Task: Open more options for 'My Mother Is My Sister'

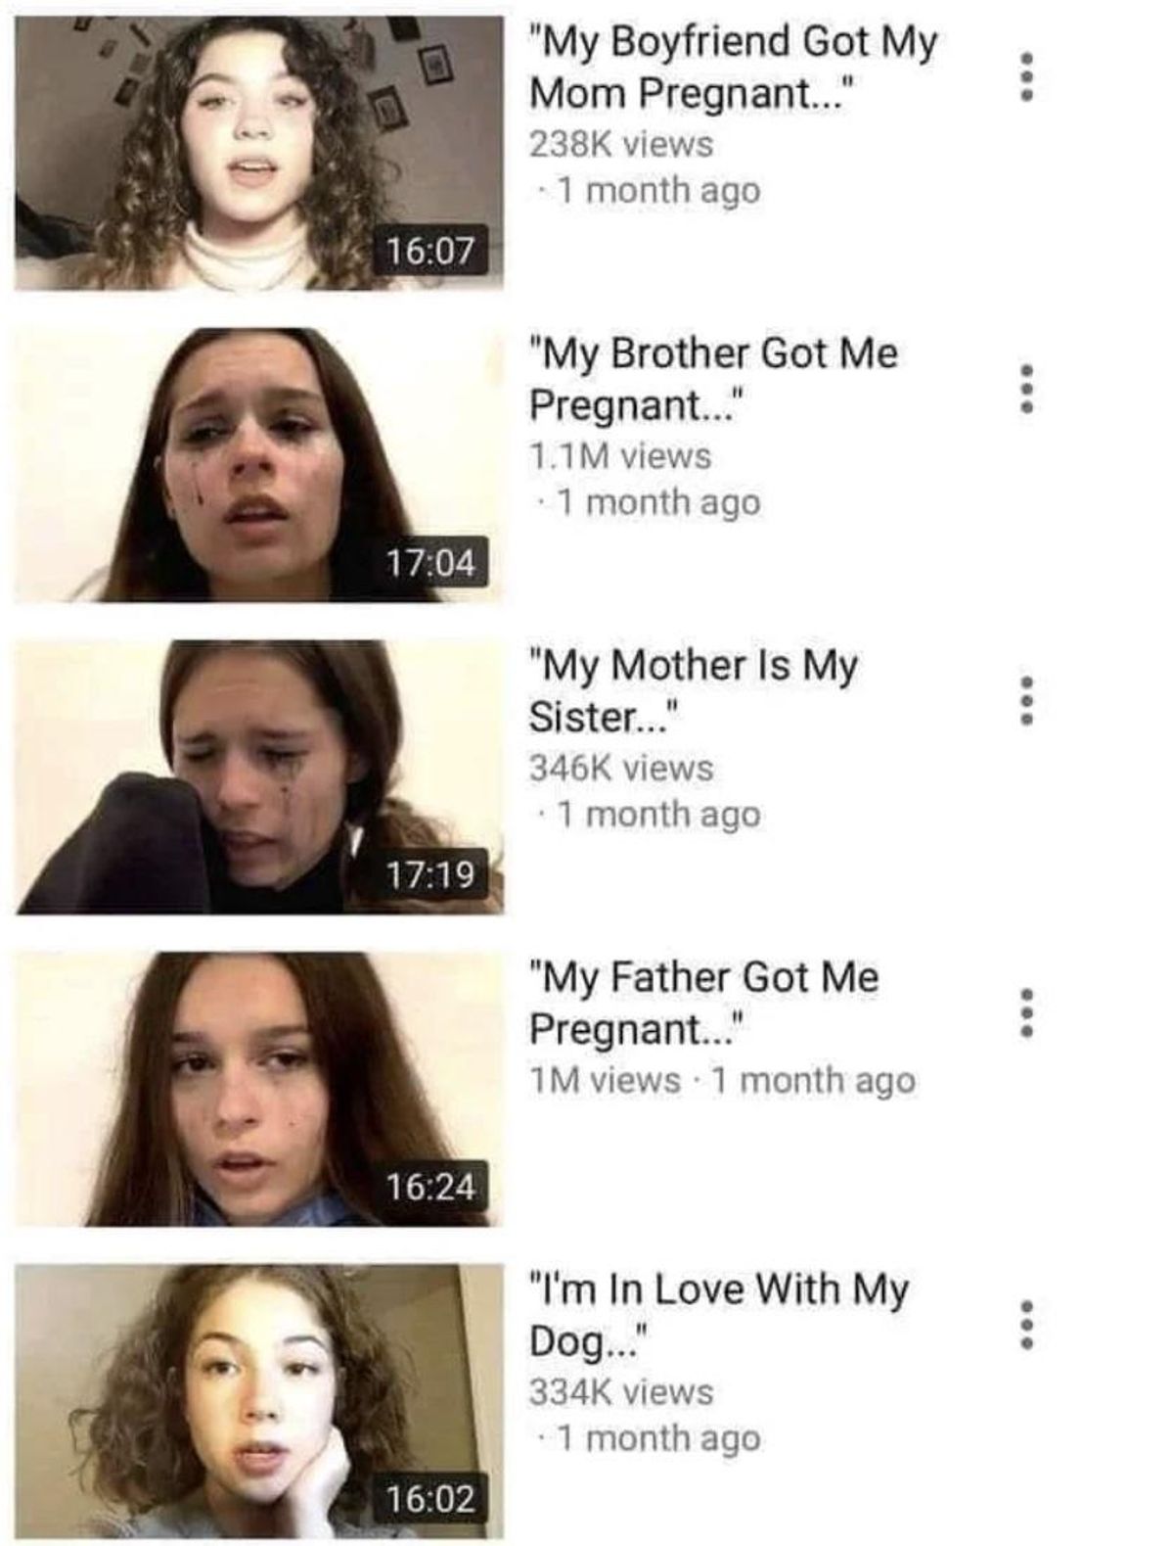Action: (x=1025, y=700)
